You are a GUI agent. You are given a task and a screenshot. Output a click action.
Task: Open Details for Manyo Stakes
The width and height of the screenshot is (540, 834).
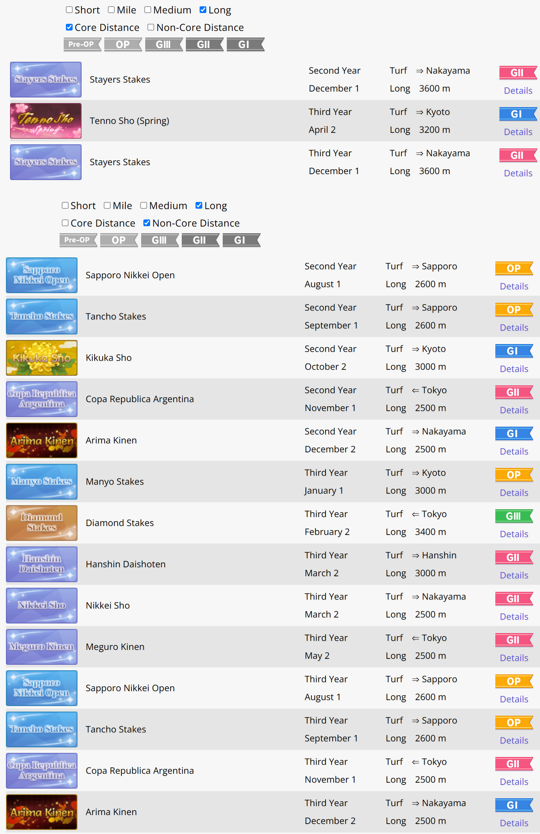tap(514, 493)
